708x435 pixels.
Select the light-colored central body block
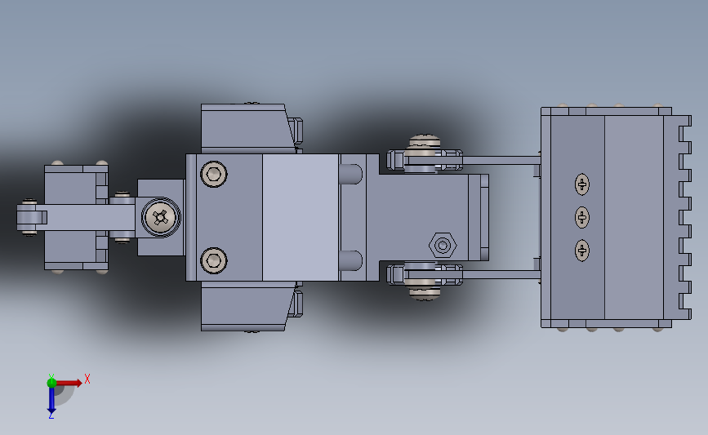tap(301, 217)
